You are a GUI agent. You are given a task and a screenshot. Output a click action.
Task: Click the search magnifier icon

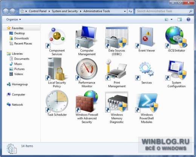coord(191,11)
